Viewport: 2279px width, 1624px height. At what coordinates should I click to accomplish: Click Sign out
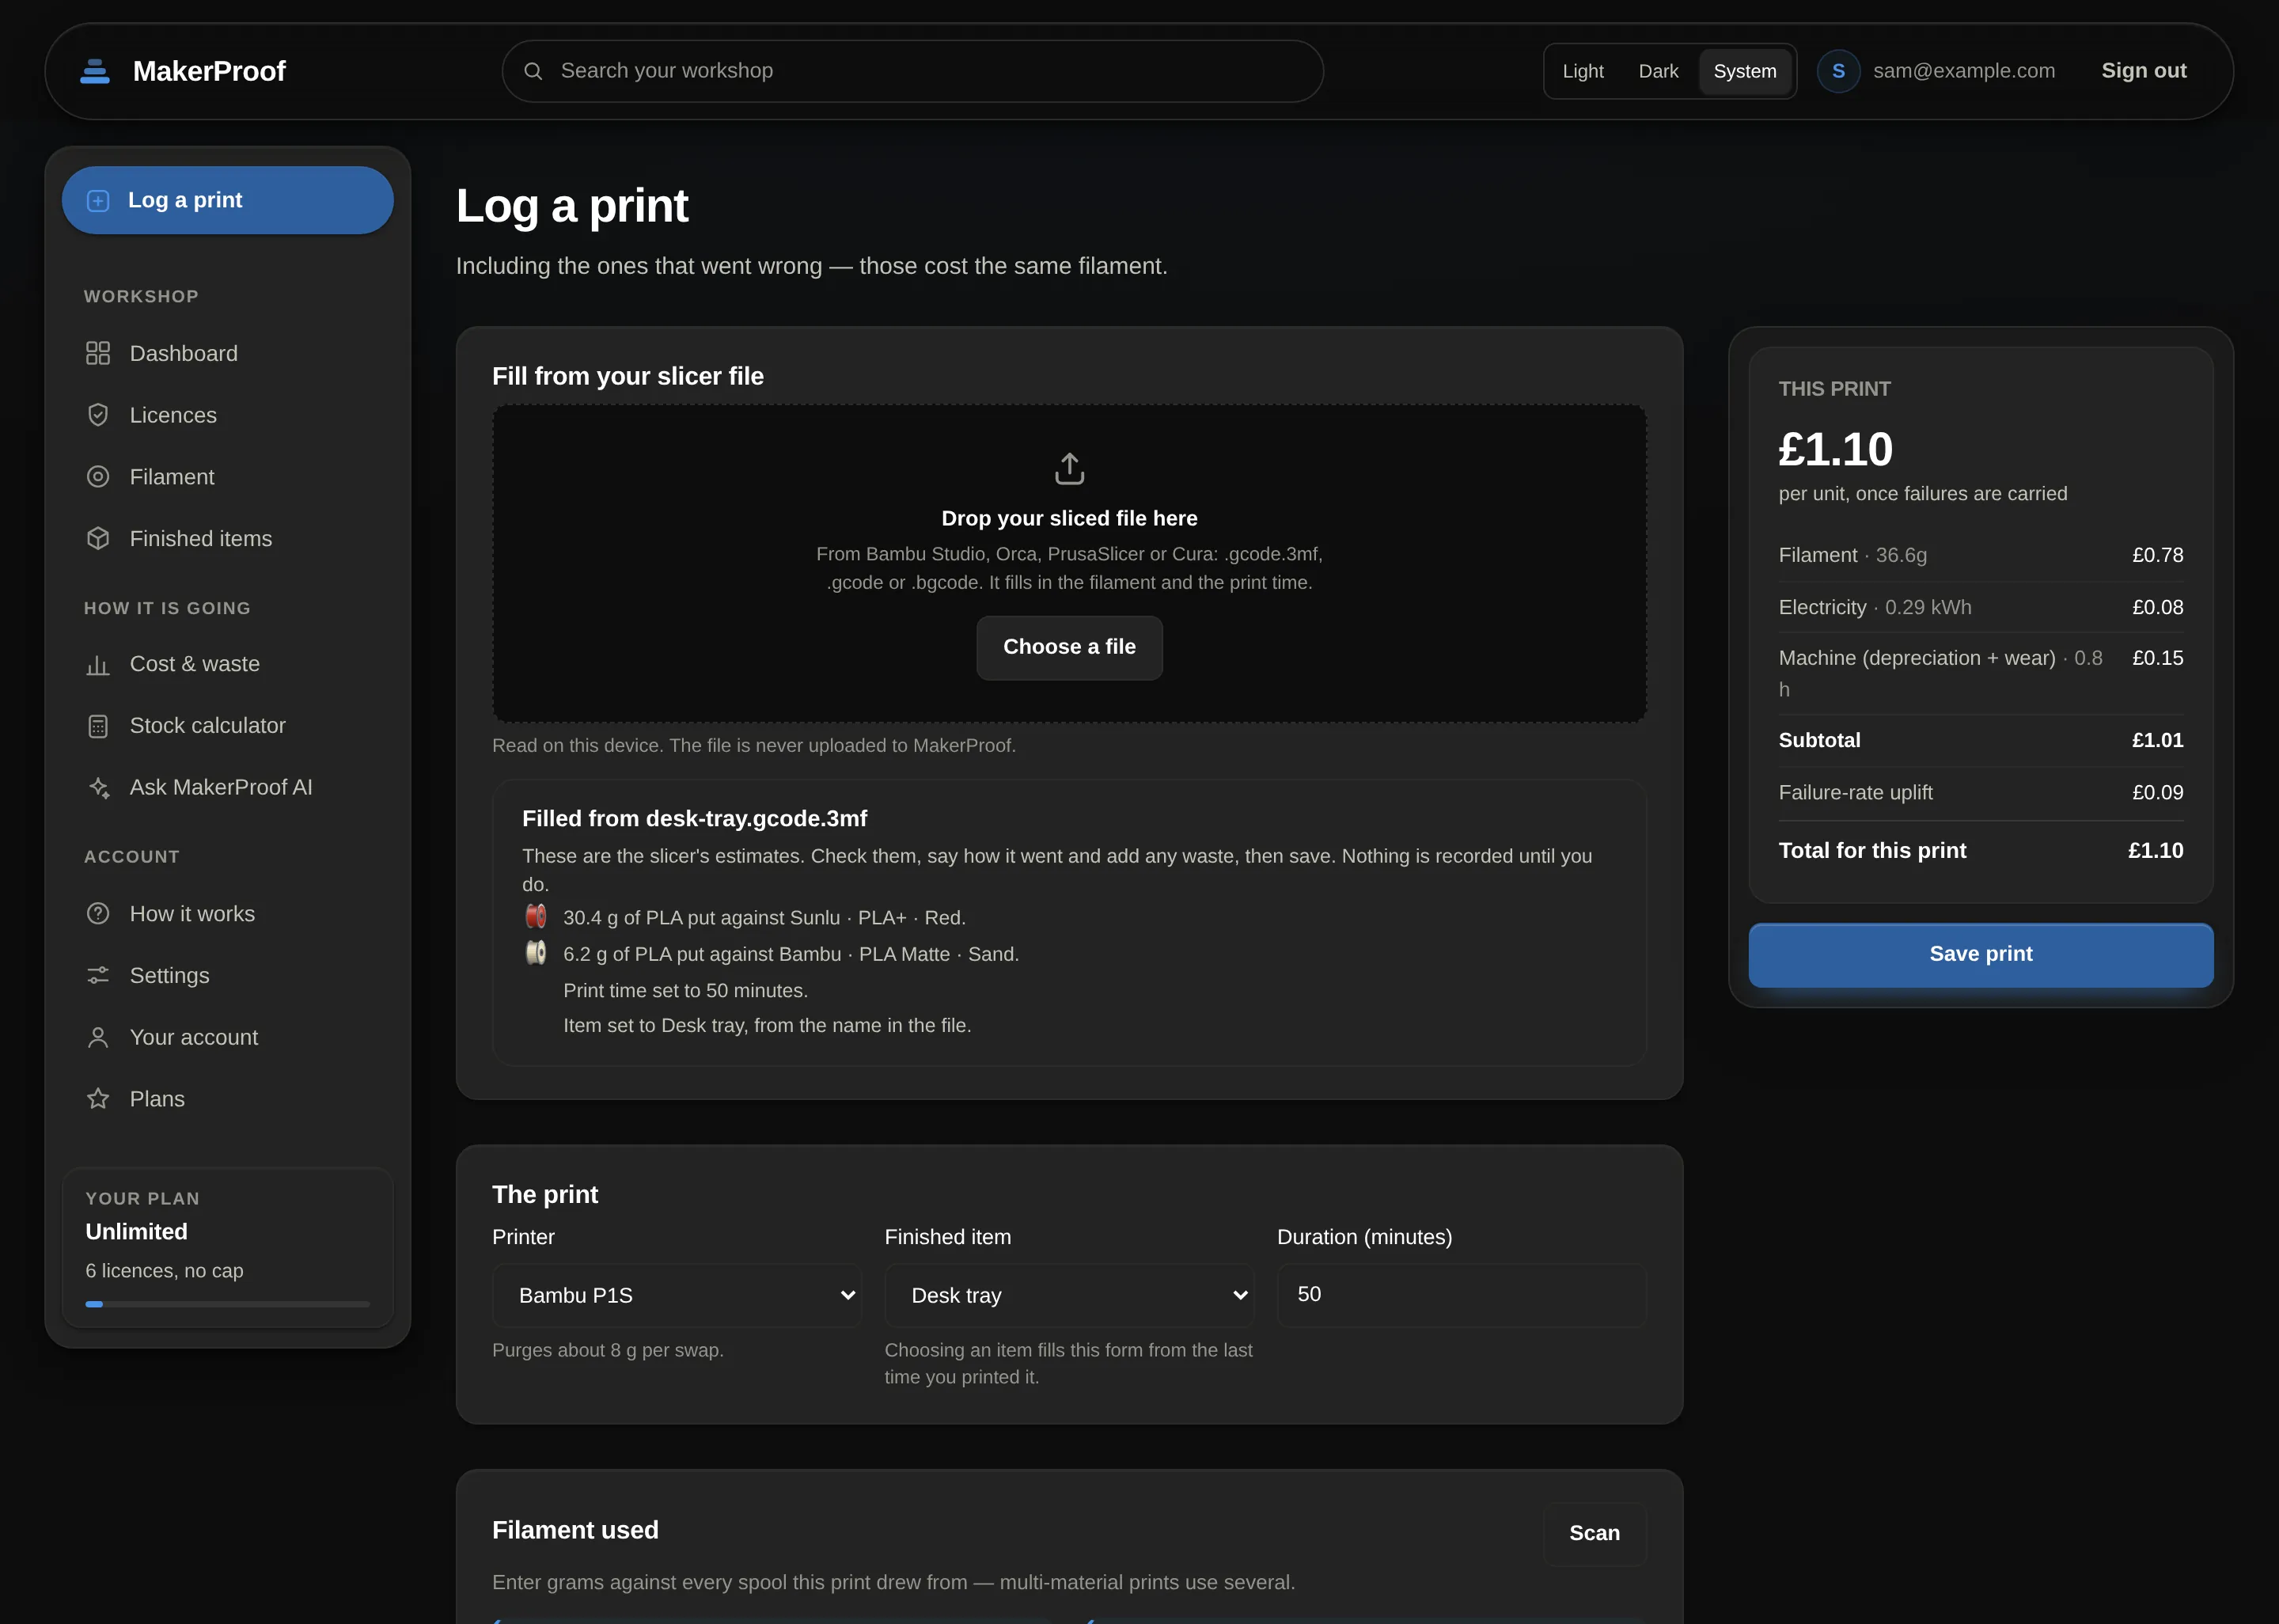[x=2144, y=71]
